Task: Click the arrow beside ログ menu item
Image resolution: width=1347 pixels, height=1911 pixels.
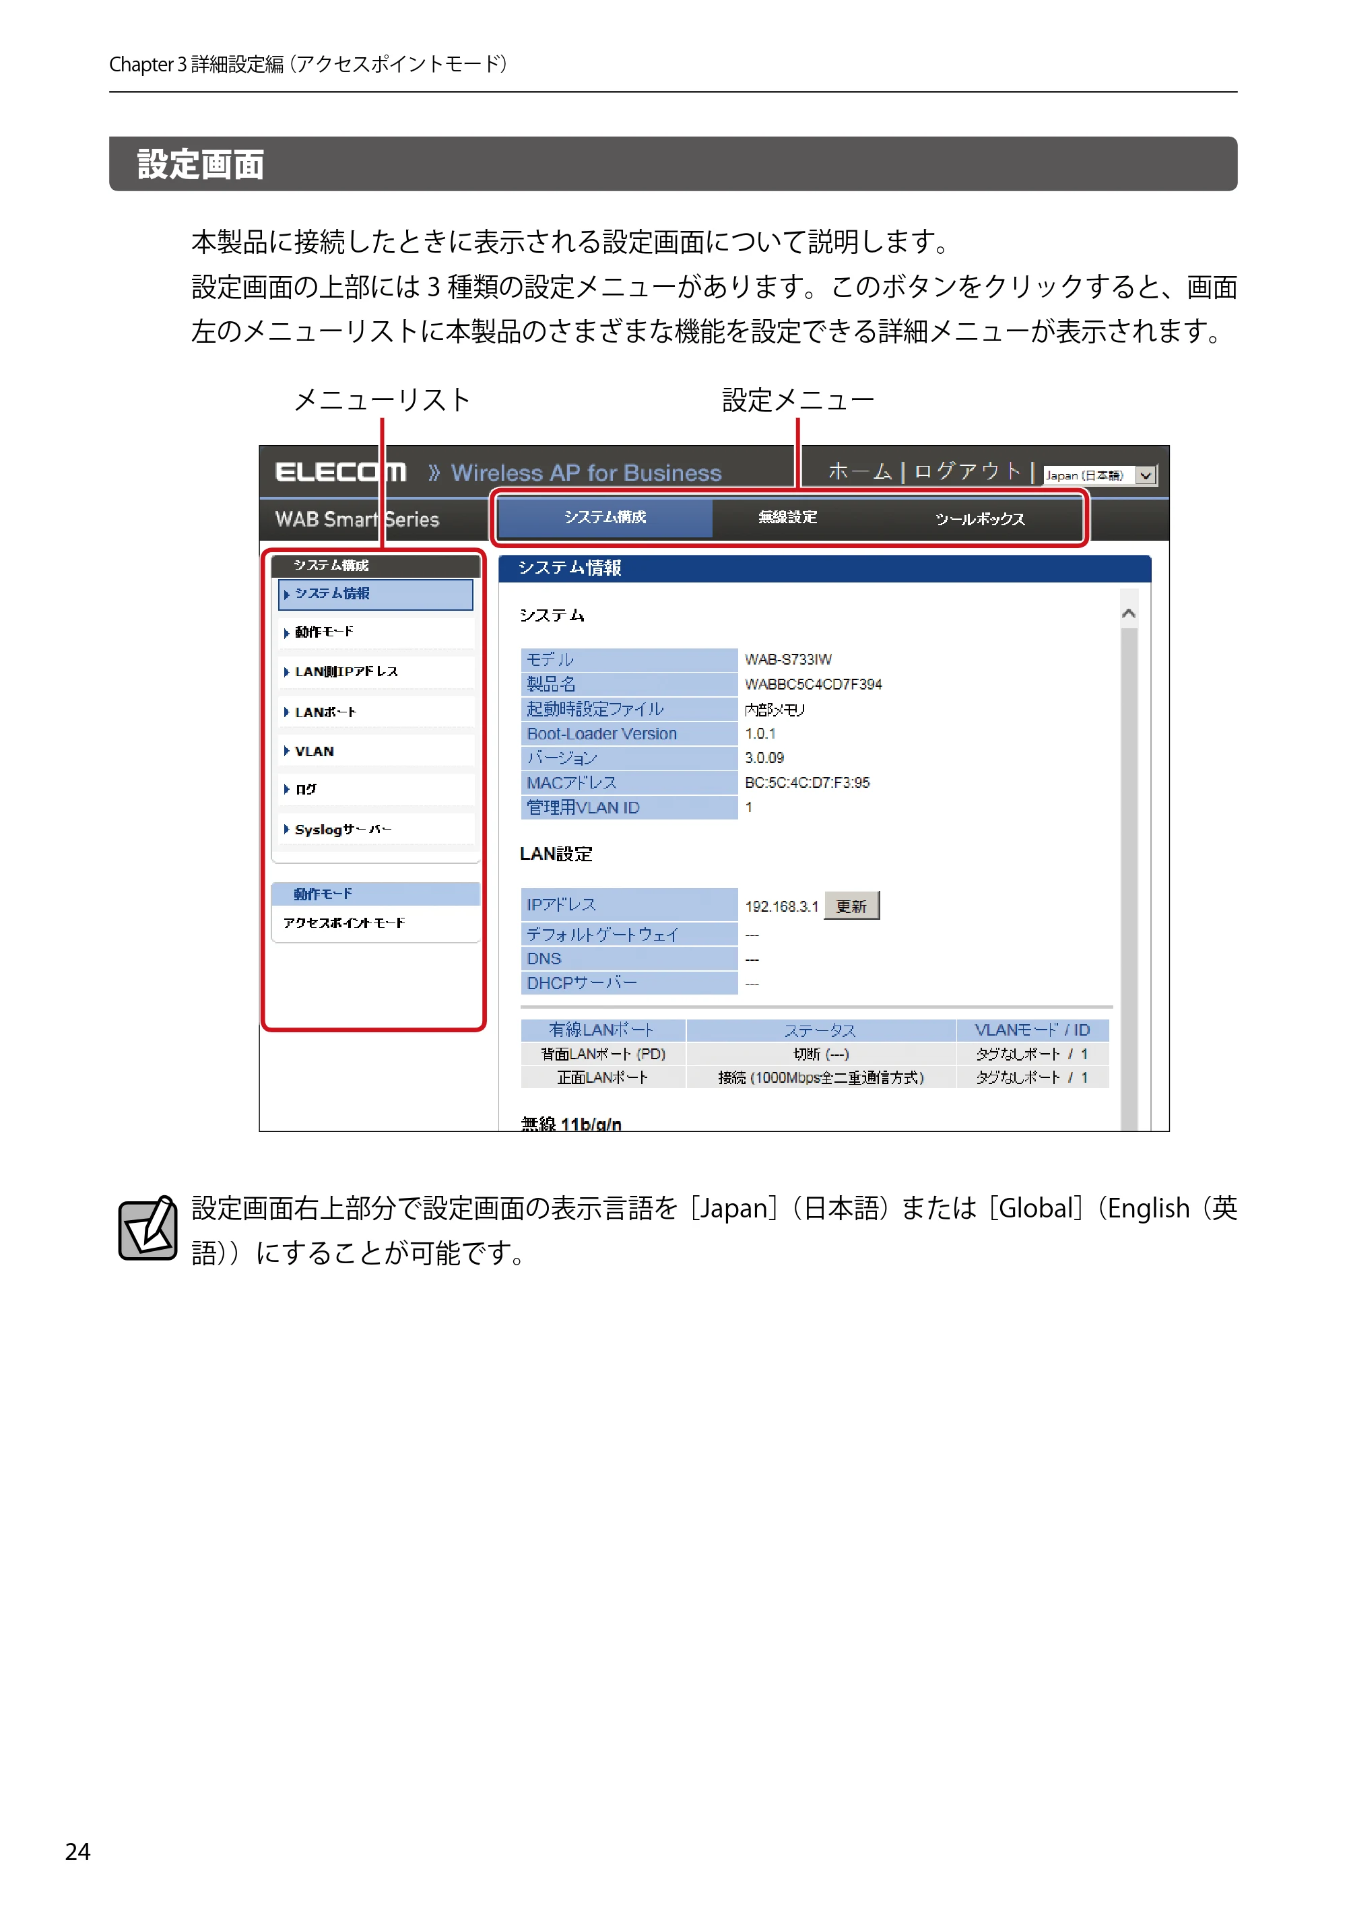Action: 286,789
